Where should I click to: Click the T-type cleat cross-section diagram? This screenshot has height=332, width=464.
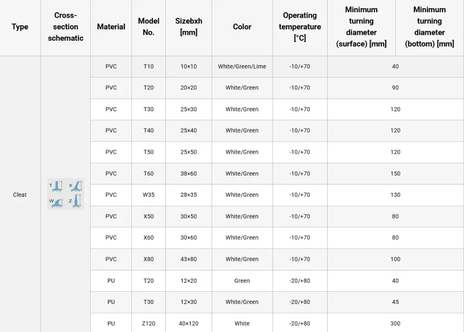pyautogui.click(x=57, y=186)
